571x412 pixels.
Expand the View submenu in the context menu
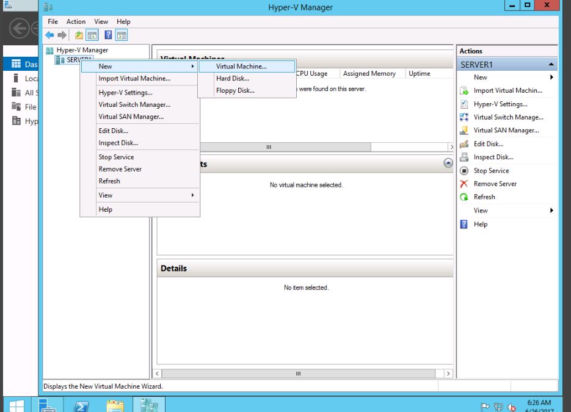(x=140, y=195)
